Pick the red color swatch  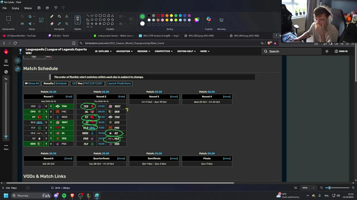tap(162, 16)
